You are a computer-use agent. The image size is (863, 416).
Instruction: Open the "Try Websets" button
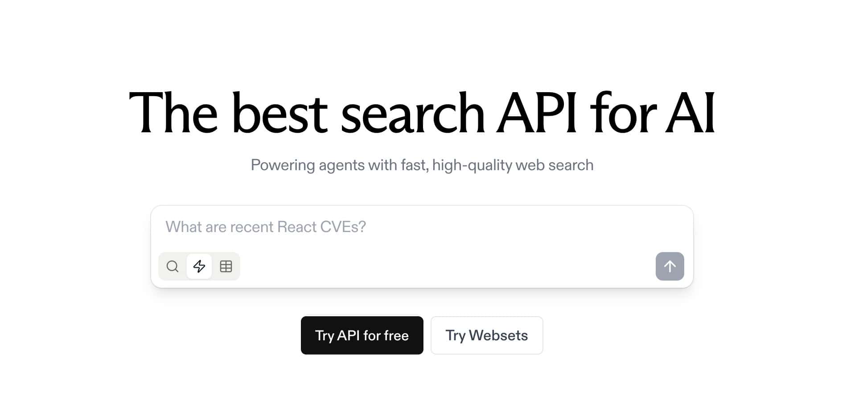pyautogui.click(x=487, y=335)
